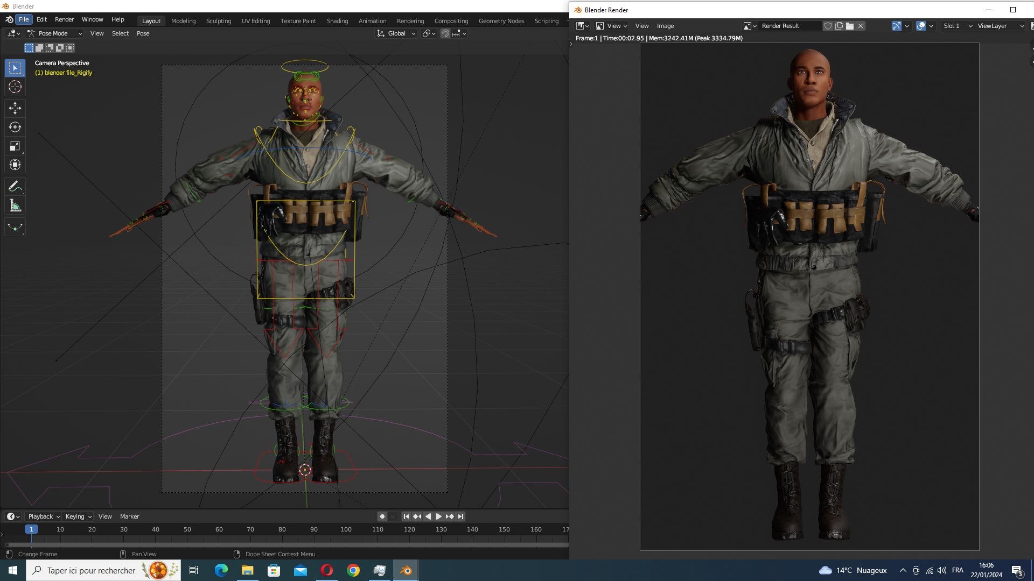
Task: Jump to the timeline start frame
Action: coord(407,516)
